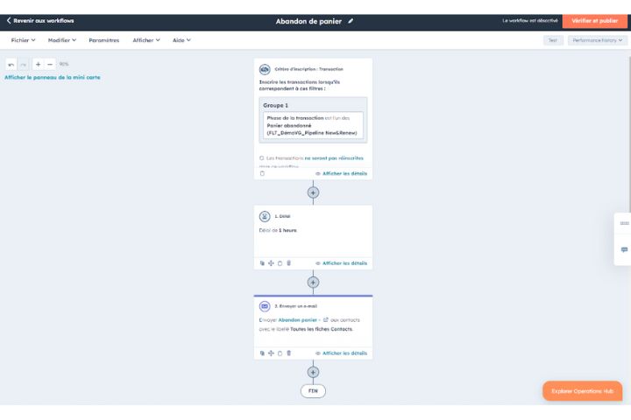This screenshot has width=631, height=420.
Task: Click back chevron to return to workflows
Action: coord(9,20)
